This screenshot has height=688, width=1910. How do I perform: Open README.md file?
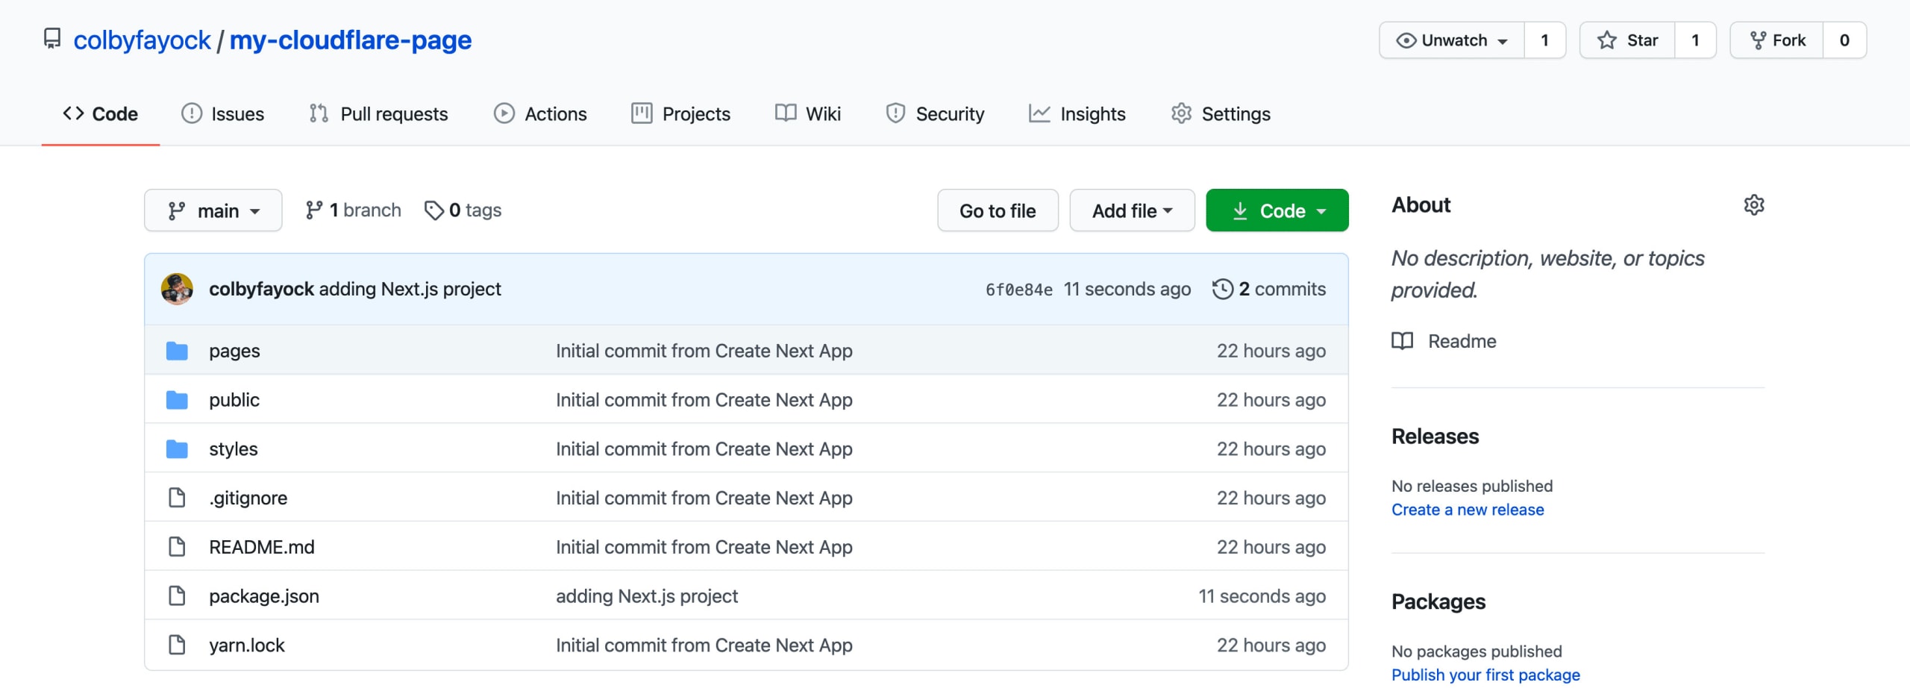(262, 547)
